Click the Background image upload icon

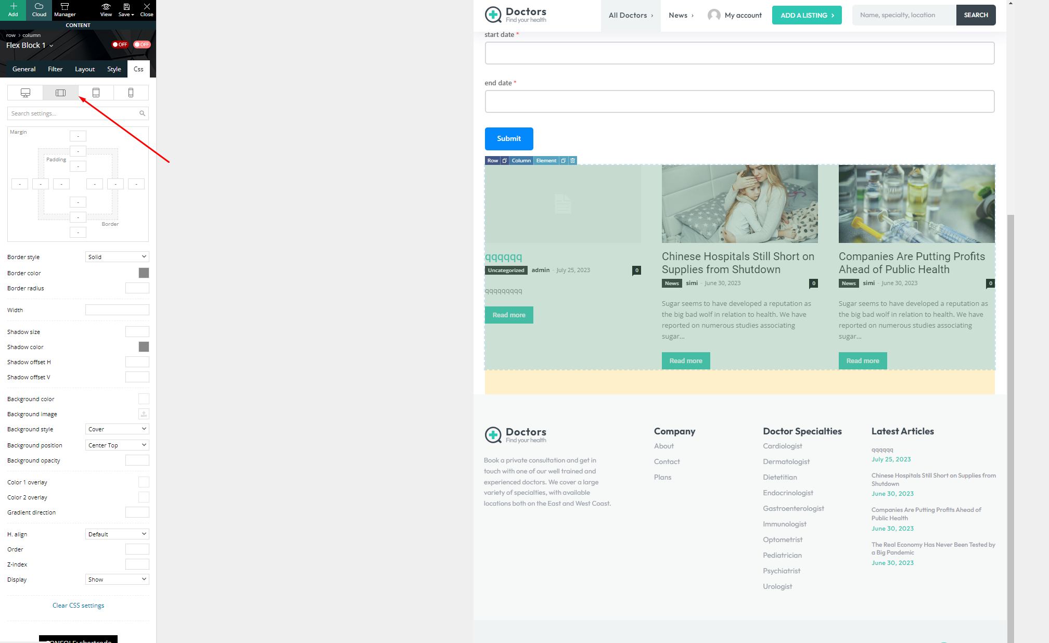click(144, 414)
